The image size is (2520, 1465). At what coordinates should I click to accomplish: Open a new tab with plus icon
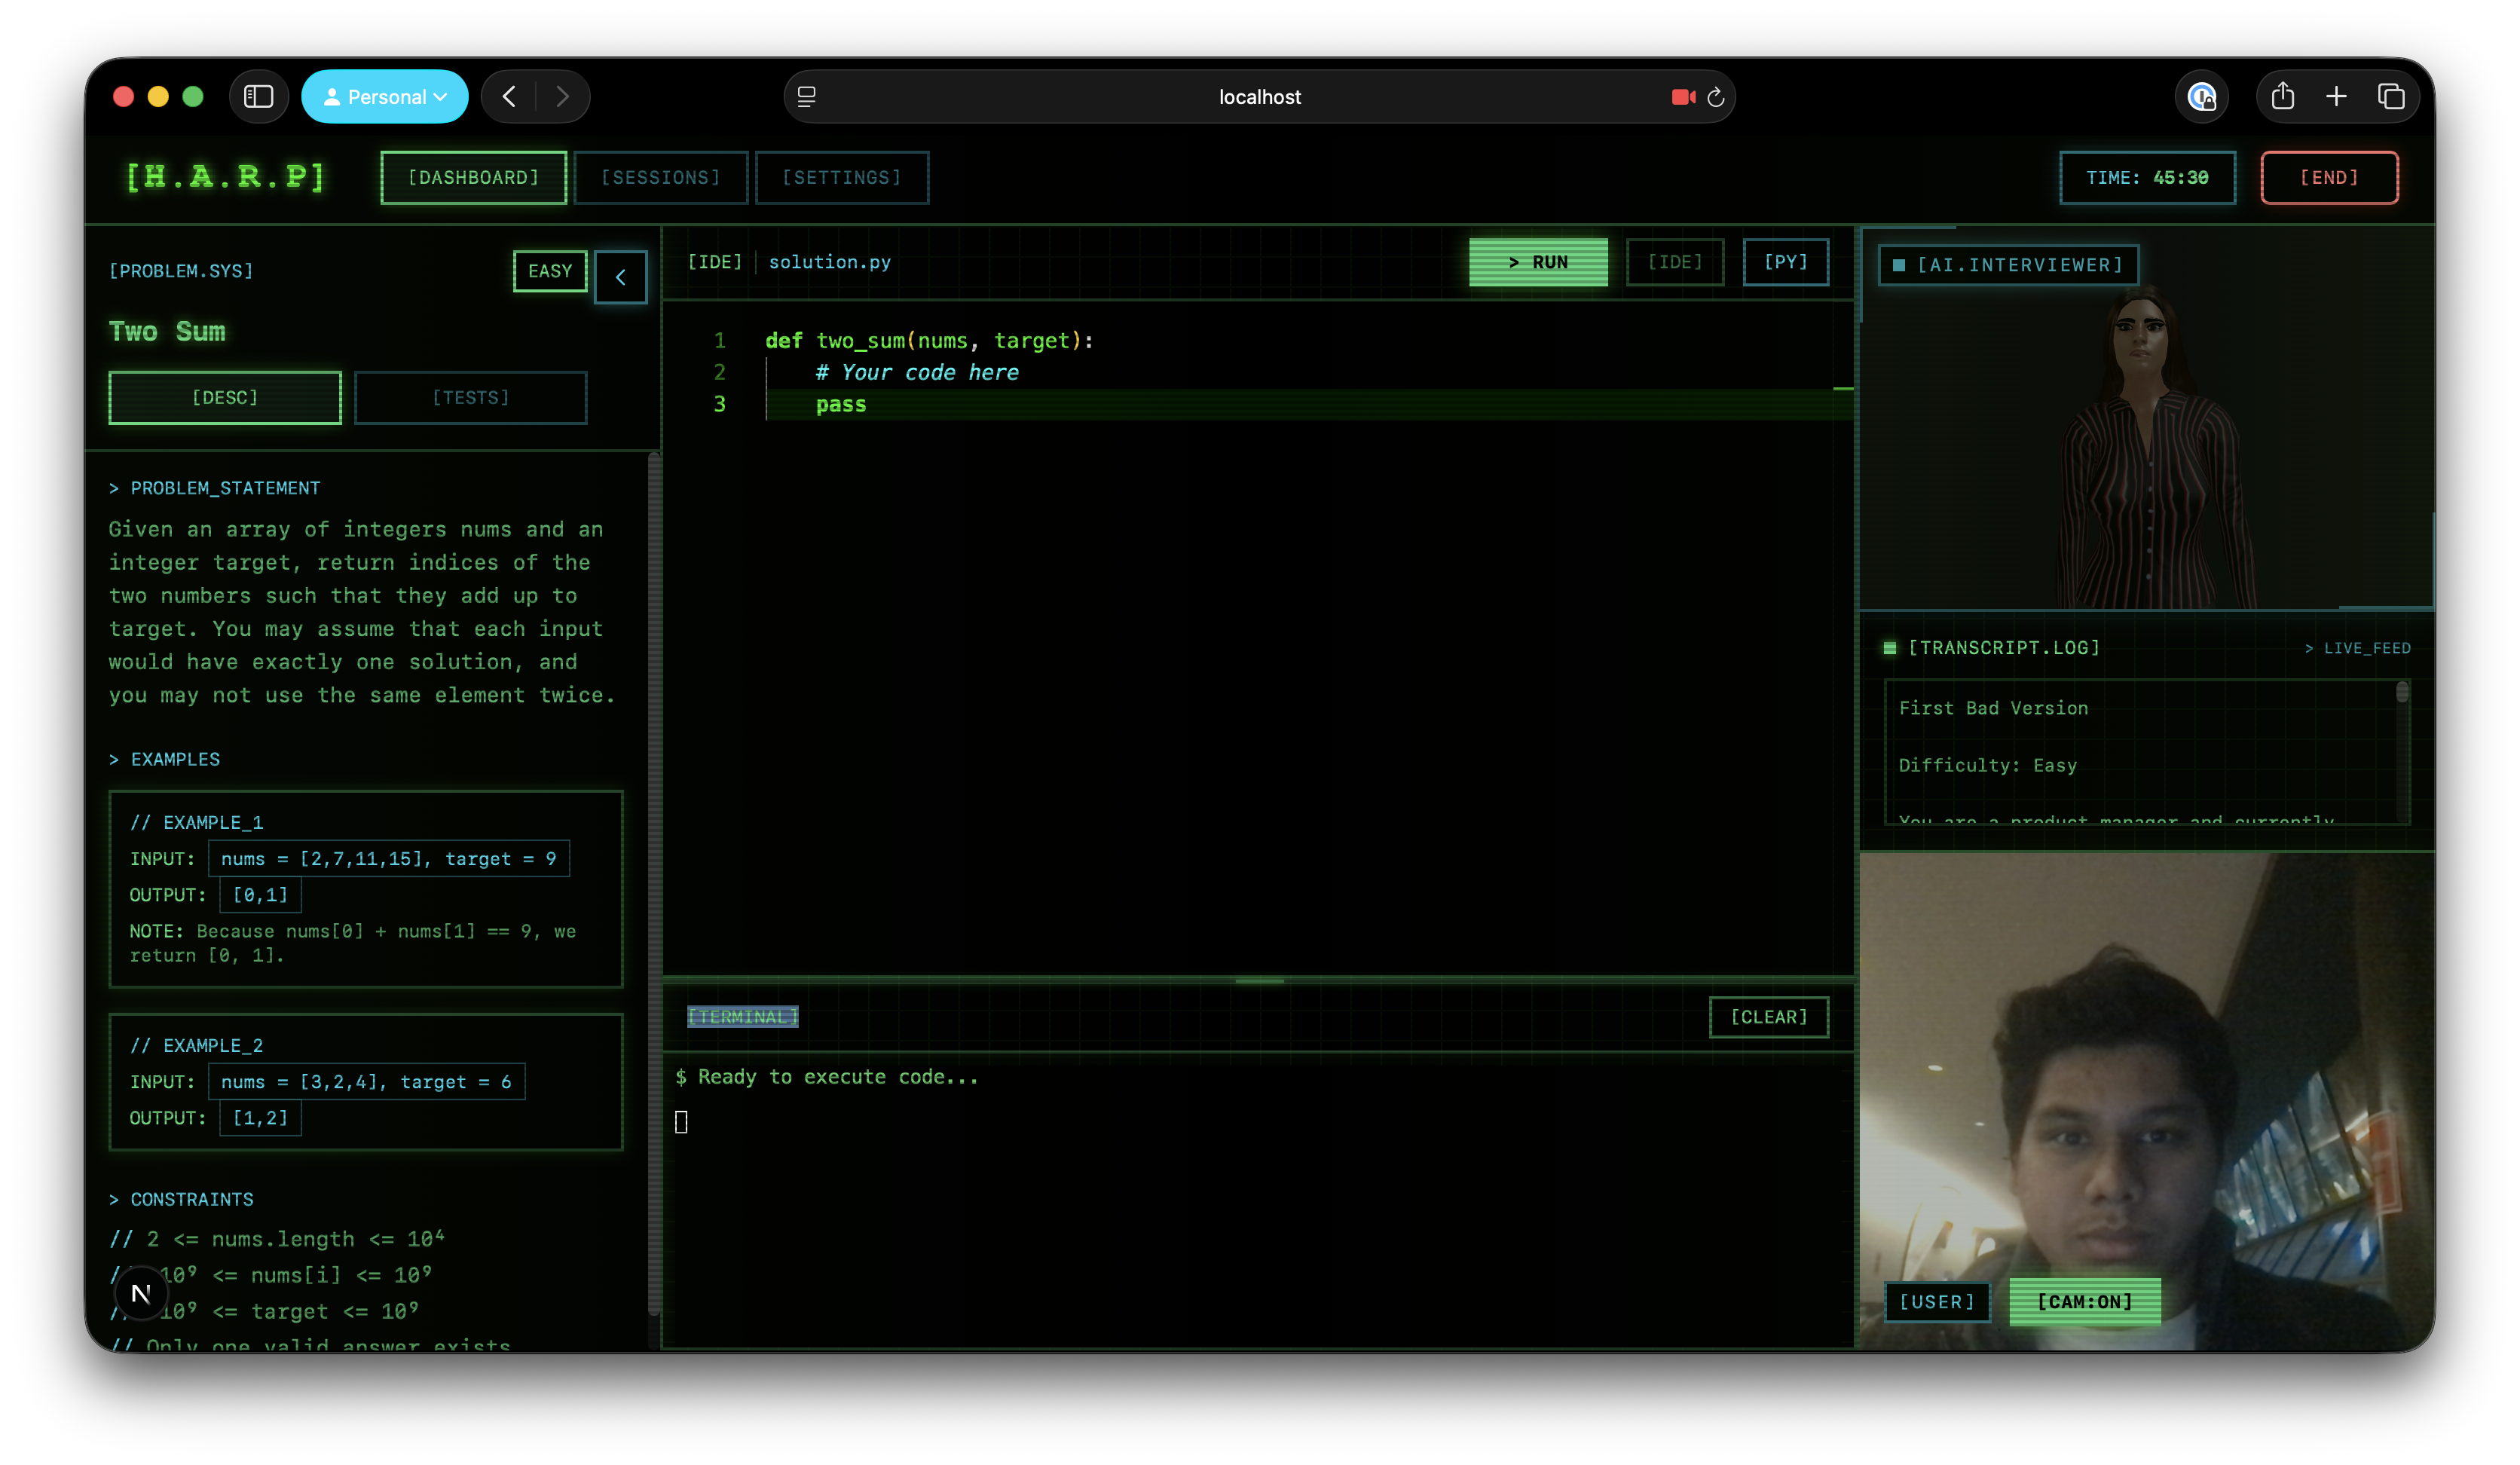(2336, 96)
